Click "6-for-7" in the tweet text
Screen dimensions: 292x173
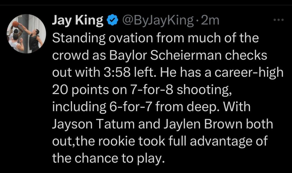tap(128, 107)
